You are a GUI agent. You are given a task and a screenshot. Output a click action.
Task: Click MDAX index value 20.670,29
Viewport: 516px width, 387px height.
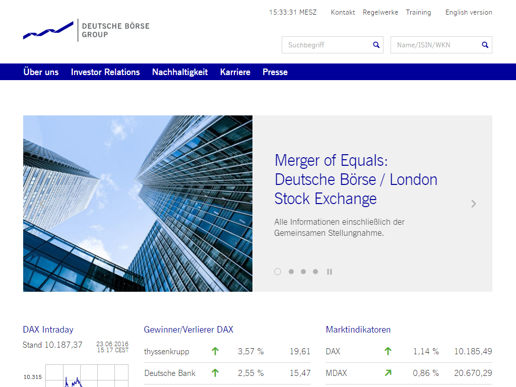[x=473, y=373]
